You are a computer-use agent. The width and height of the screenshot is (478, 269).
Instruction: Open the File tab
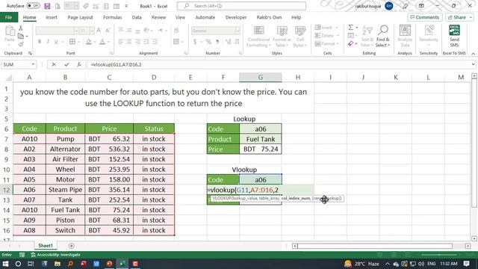click(x=8, y=17)
